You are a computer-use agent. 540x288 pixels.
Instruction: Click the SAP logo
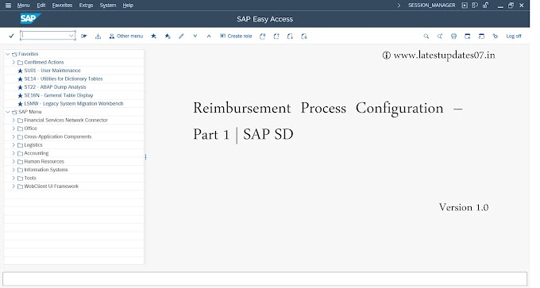30,18
